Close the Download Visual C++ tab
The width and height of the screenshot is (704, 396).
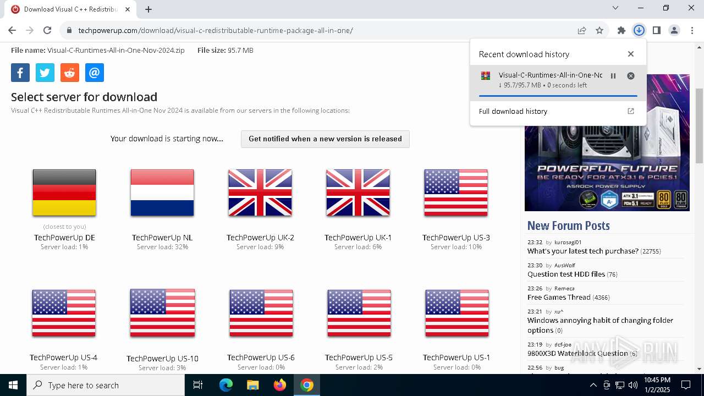tap(128, 9)
